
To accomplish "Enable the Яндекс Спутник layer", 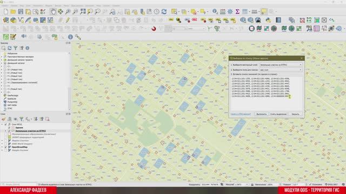I will point(6,141).
